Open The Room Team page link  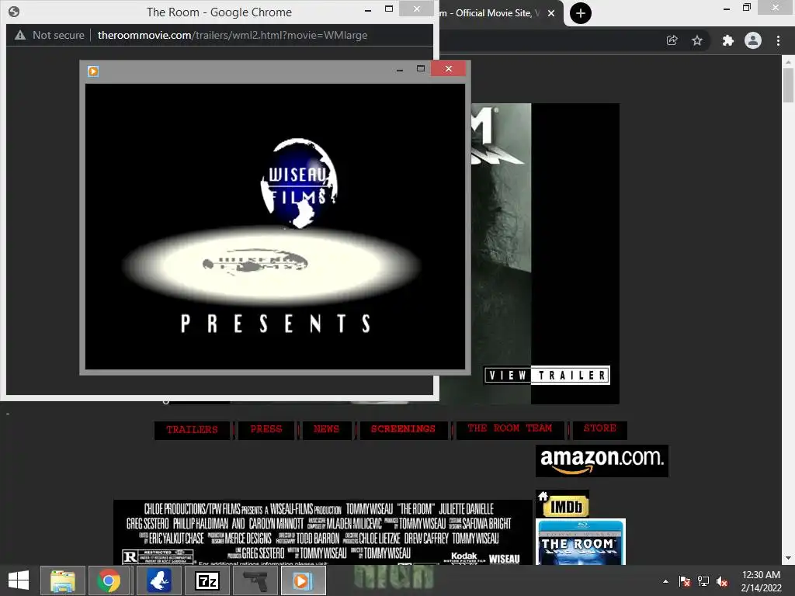(510, 428)
